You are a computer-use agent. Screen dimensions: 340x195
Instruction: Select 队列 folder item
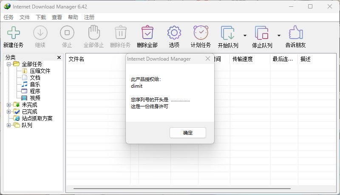[x=27, y=125]
